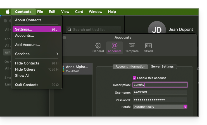Choose Settings… from Contacts menu
This screenshot has width=207, height=125.
36,29
